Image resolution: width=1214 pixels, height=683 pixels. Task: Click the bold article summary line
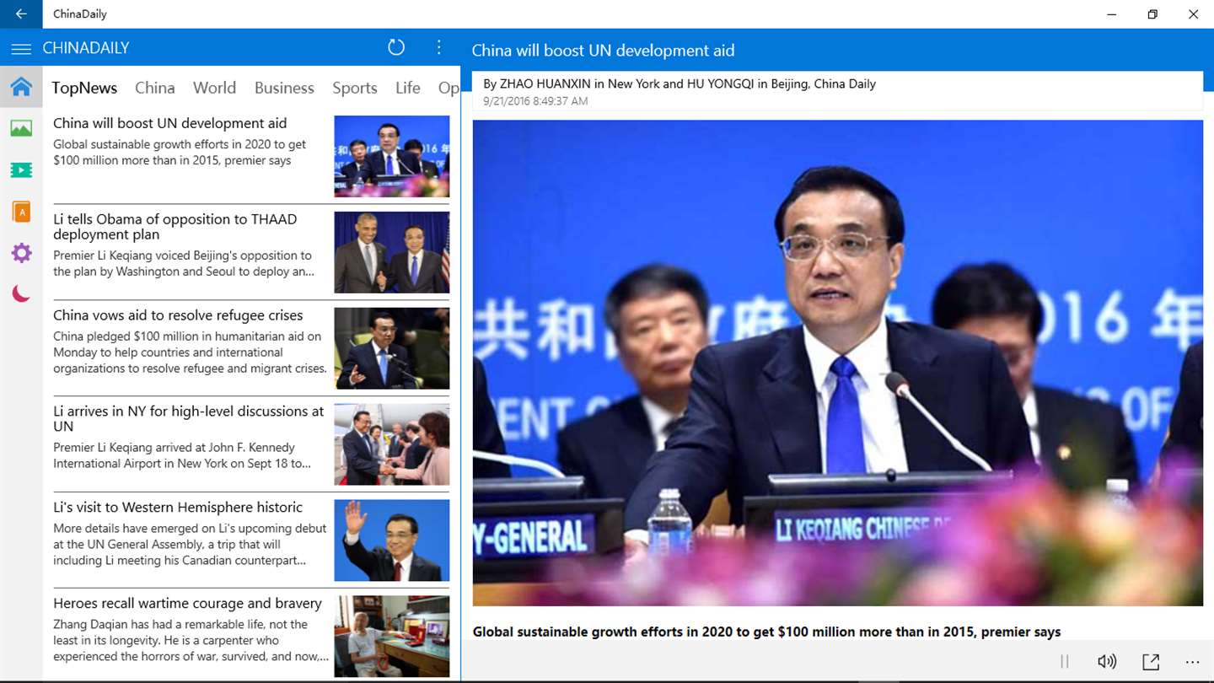coord(766,632)
